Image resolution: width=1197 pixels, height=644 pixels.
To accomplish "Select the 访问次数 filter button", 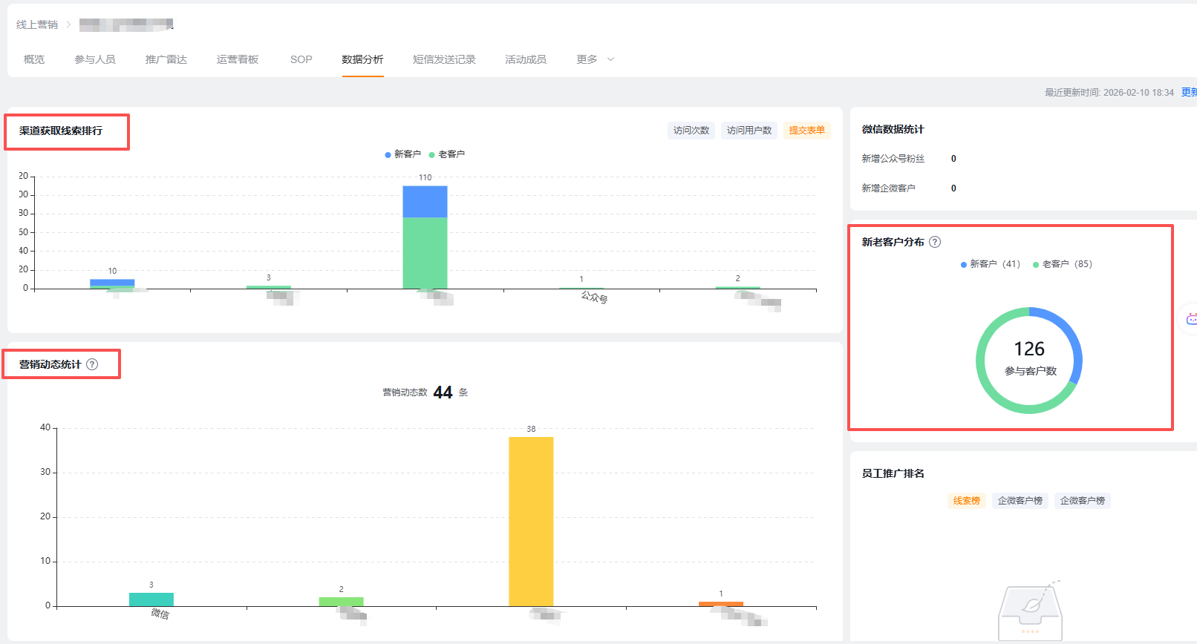I will (x=691, y=131).
